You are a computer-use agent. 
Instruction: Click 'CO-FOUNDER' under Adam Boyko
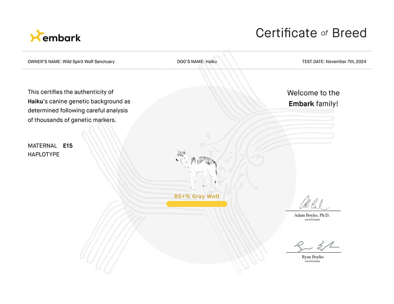pos(312,220)
